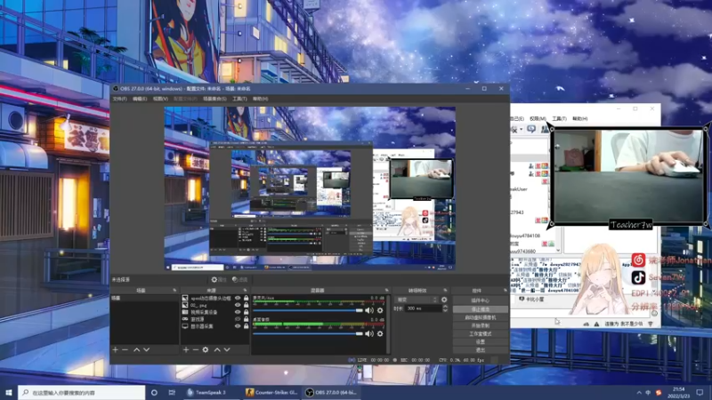Unlock the 视频采集设备 source
The width and height of the screenshot is (712, 400).
tap(247, 312)
